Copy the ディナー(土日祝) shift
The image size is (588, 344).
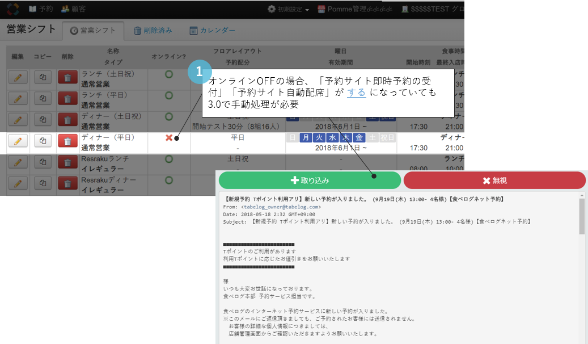coord(43,120)
